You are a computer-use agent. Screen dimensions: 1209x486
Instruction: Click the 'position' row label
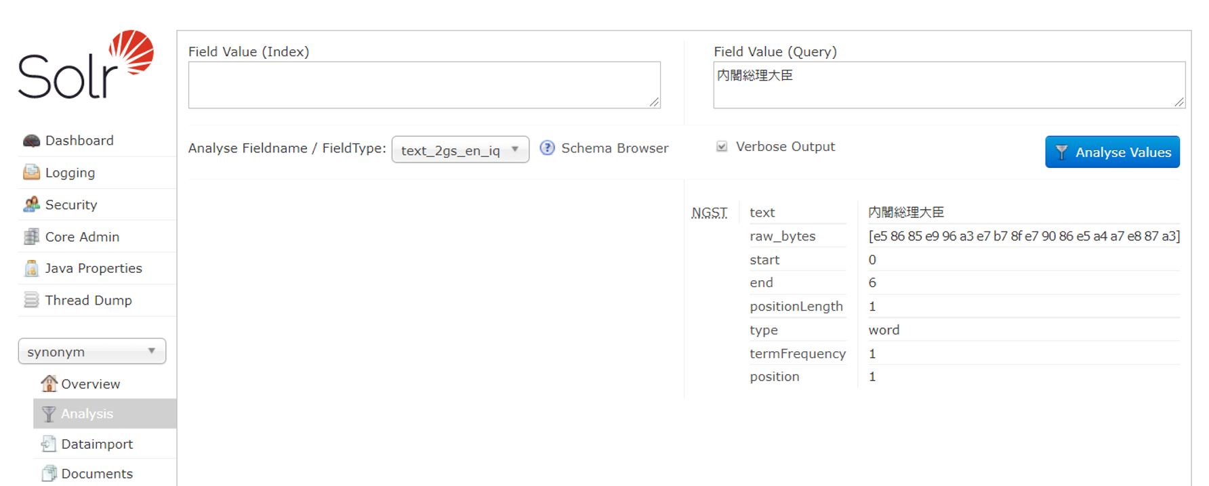pyautogui.click(x=775, y=377)
